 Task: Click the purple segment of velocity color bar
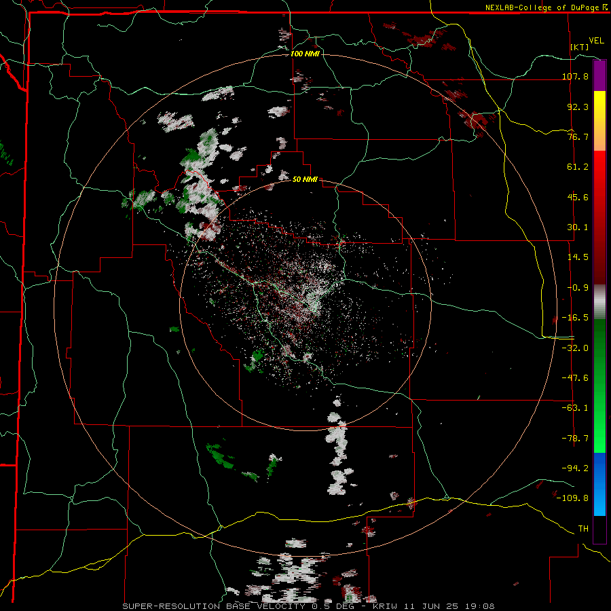(x=599, y=76)
